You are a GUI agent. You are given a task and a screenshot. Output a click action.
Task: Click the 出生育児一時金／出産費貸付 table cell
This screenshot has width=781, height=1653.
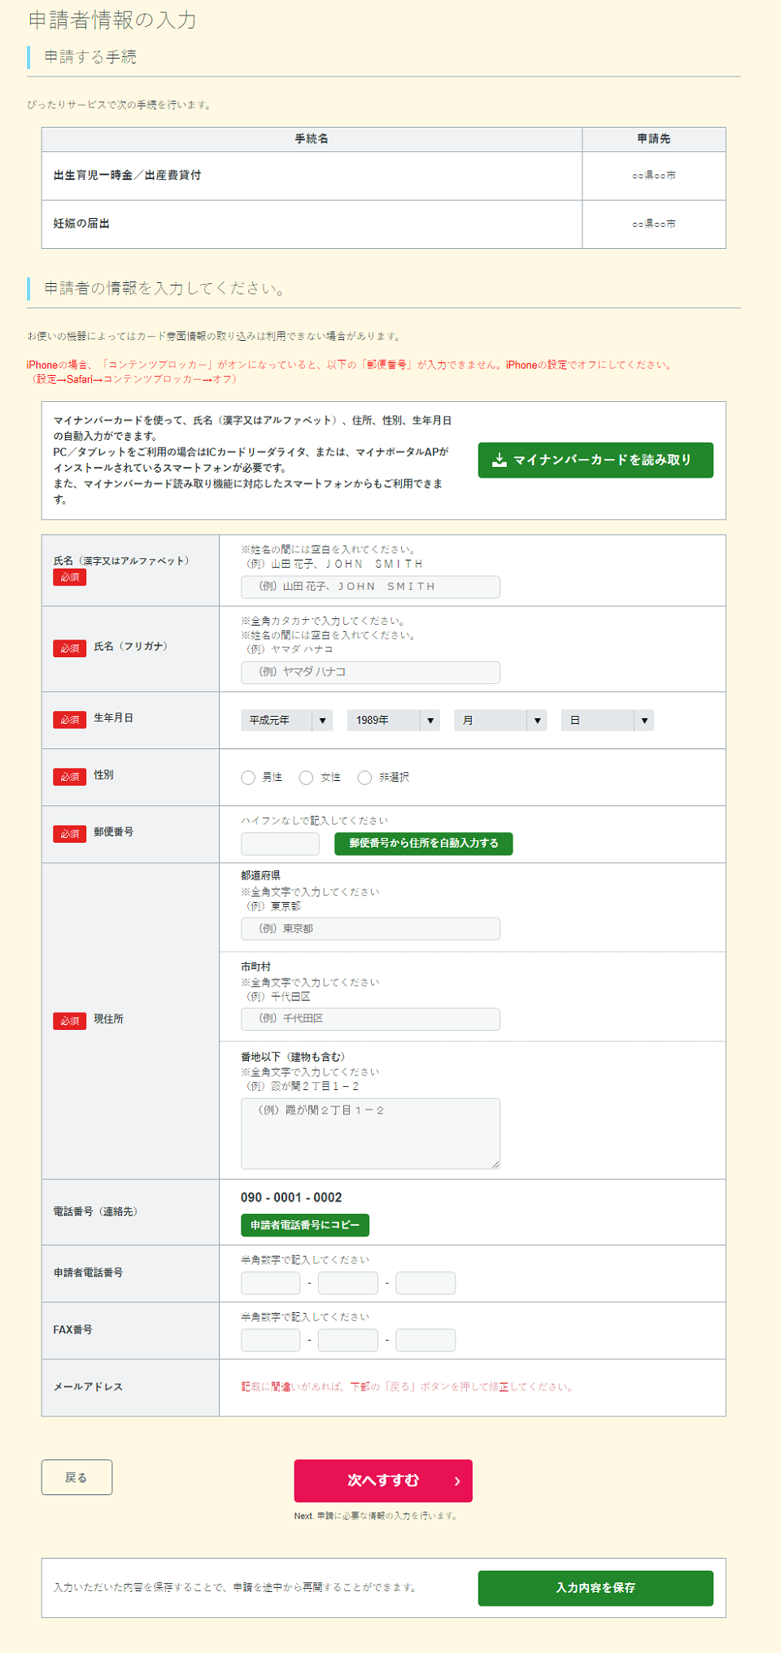(312, 176)
